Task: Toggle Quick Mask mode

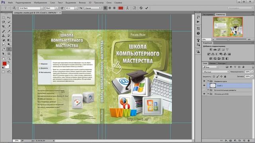Action: click(4, 72)
